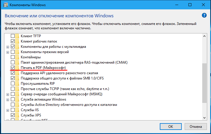
Task: Disable SMB 1.0/CIFS file sharing support checkbox
Action: [13, 78]
